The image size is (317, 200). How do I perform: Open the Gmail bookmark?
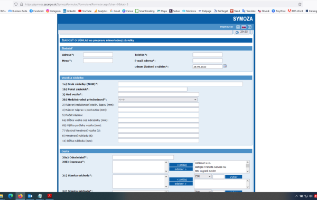[115, 11]
